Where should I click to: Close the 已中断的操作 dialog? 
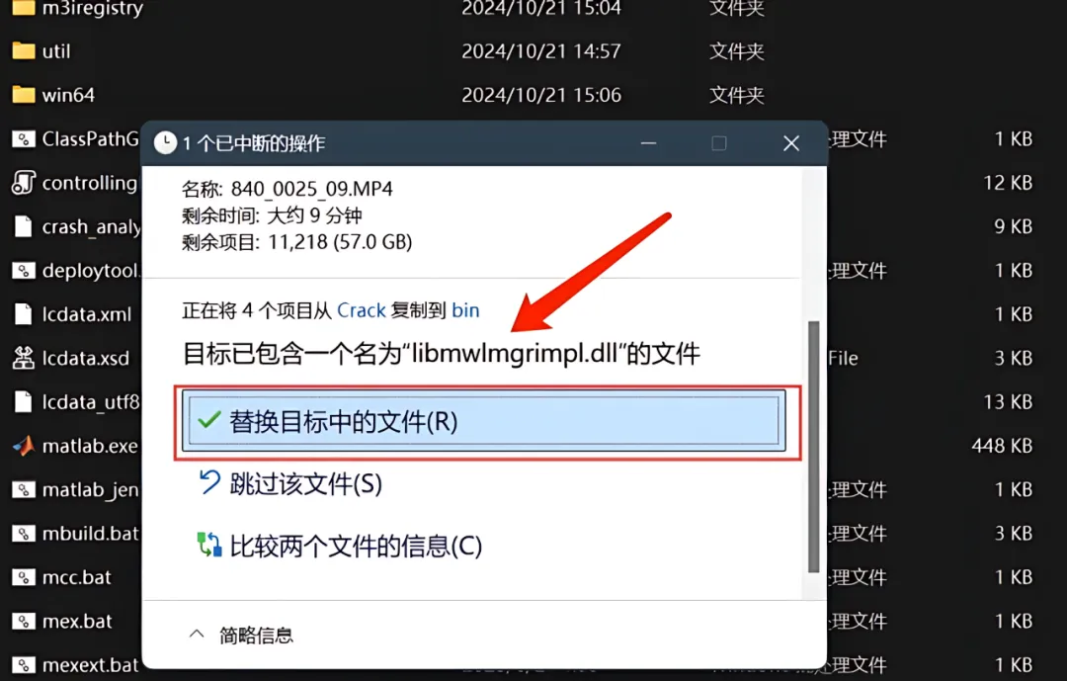pos(790,143)
